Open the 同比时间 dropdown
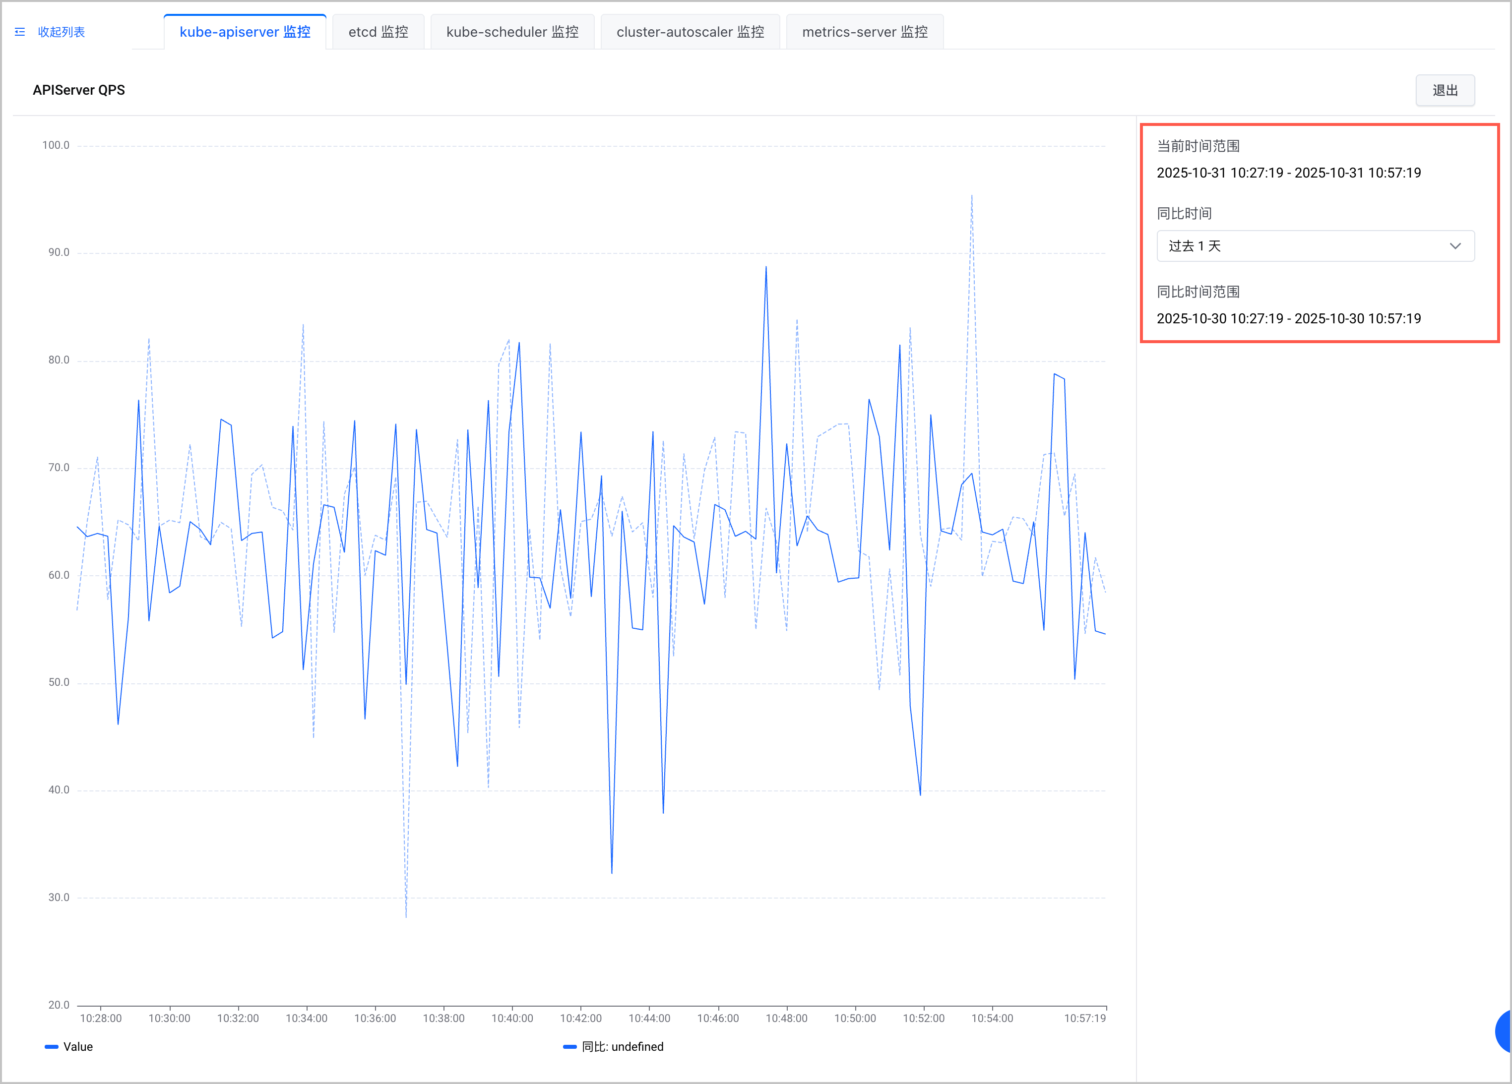This screenshot has width=1512, height=1084. [1316, 246]
